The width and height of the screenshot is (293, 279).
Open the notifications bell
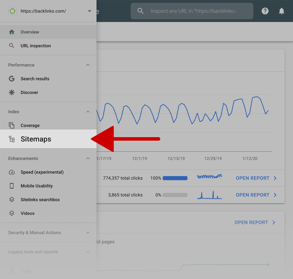(x=282, y=11)
